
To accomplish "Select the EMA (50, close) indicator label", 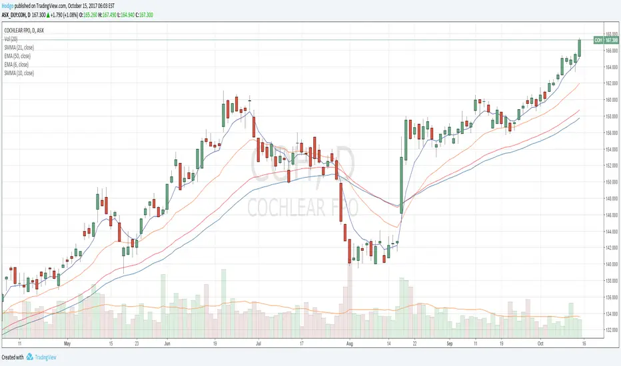I will 17,56.
